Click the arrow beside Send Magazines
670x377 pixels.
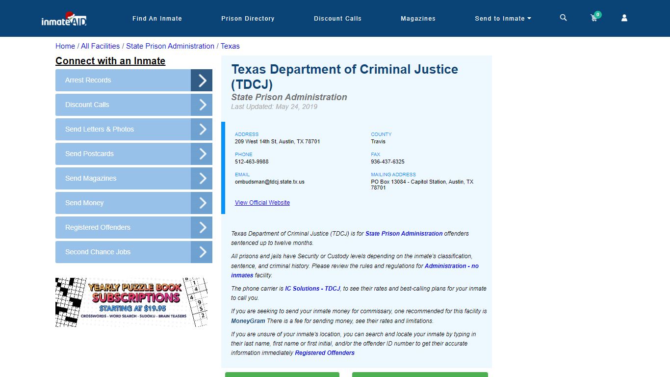point(202,178)
